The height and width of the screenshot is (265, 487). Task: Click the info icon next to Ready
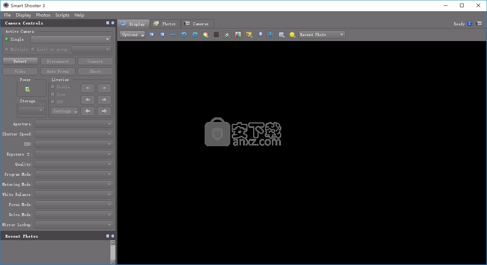click(x=470, y=24)
